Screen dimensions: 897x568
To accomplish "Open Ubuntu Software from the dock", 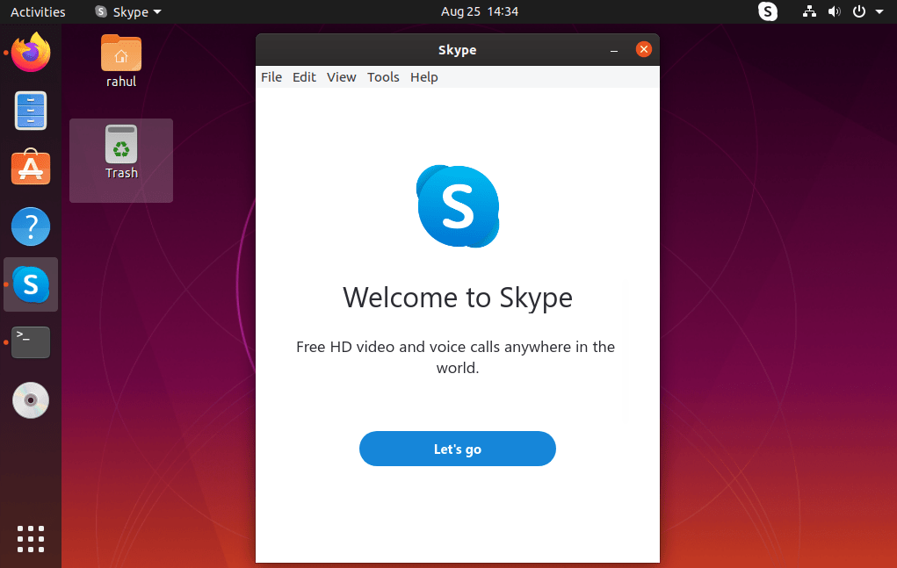I will 31,167.
